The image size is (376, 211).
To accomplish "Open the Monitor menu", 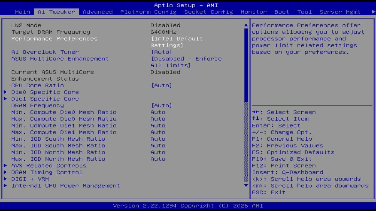I will click(x=253, y=12).
